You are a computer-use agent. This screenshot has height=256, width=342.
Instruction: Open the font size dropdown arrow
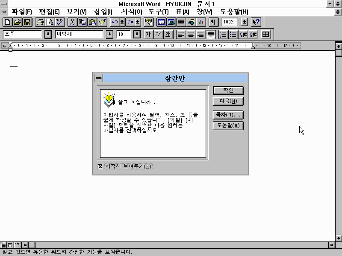click(137, 35)
